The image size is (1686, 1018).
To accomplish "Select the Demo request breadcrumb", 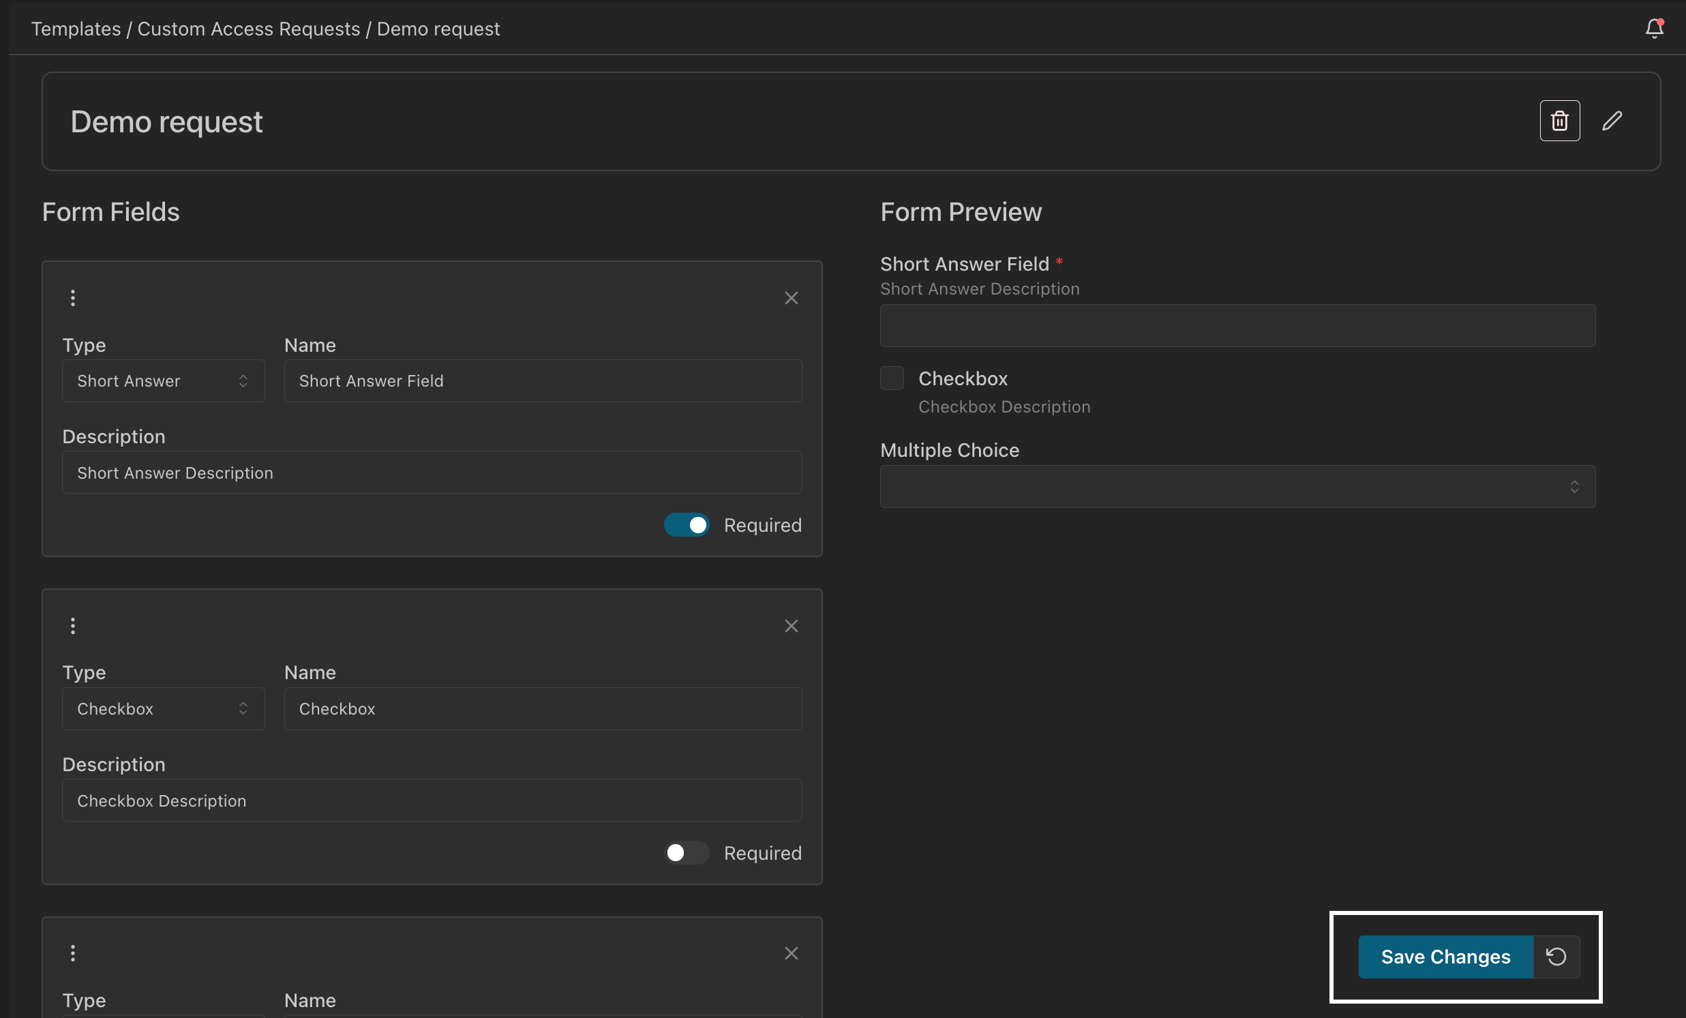I will pyautogui.click(x=438, y=29).
